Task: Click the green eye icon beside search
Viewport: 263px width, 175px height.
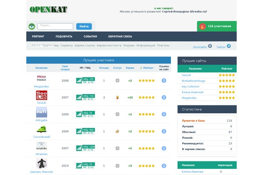Action: click(32, 26)
